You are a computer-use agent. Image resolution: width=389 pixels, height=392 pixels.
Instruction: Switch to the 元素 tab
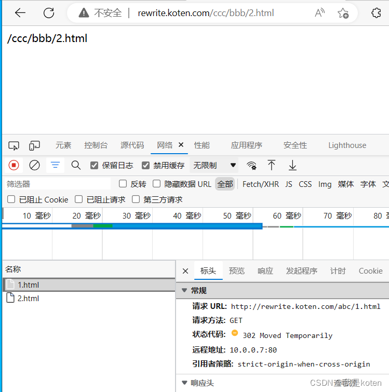click(x=63, y=145)
